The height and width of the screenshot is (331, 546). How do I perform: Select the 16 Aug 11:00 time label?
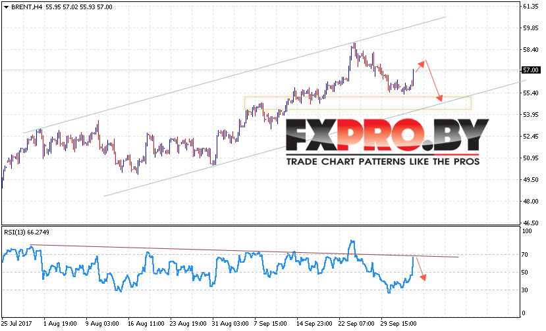coord(146,323)
